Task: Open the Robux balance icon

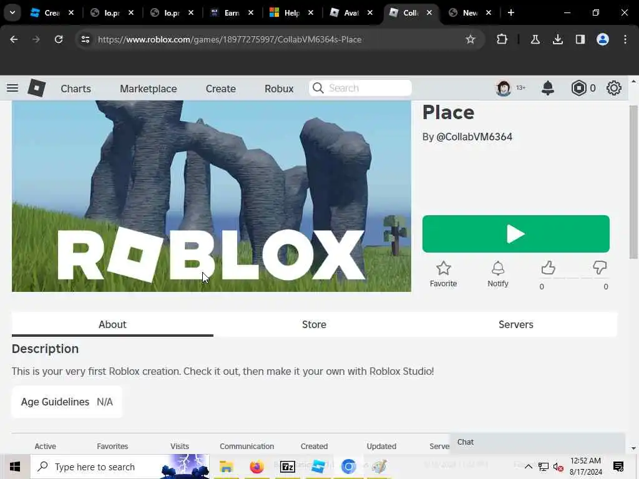Action: (578, 88)
